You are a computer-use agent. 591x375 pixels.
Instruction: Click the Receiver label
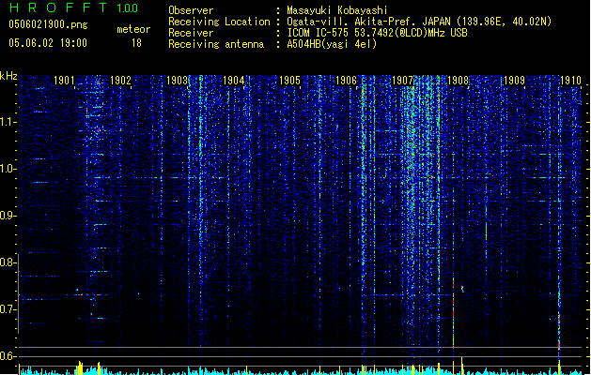point(191,33)
